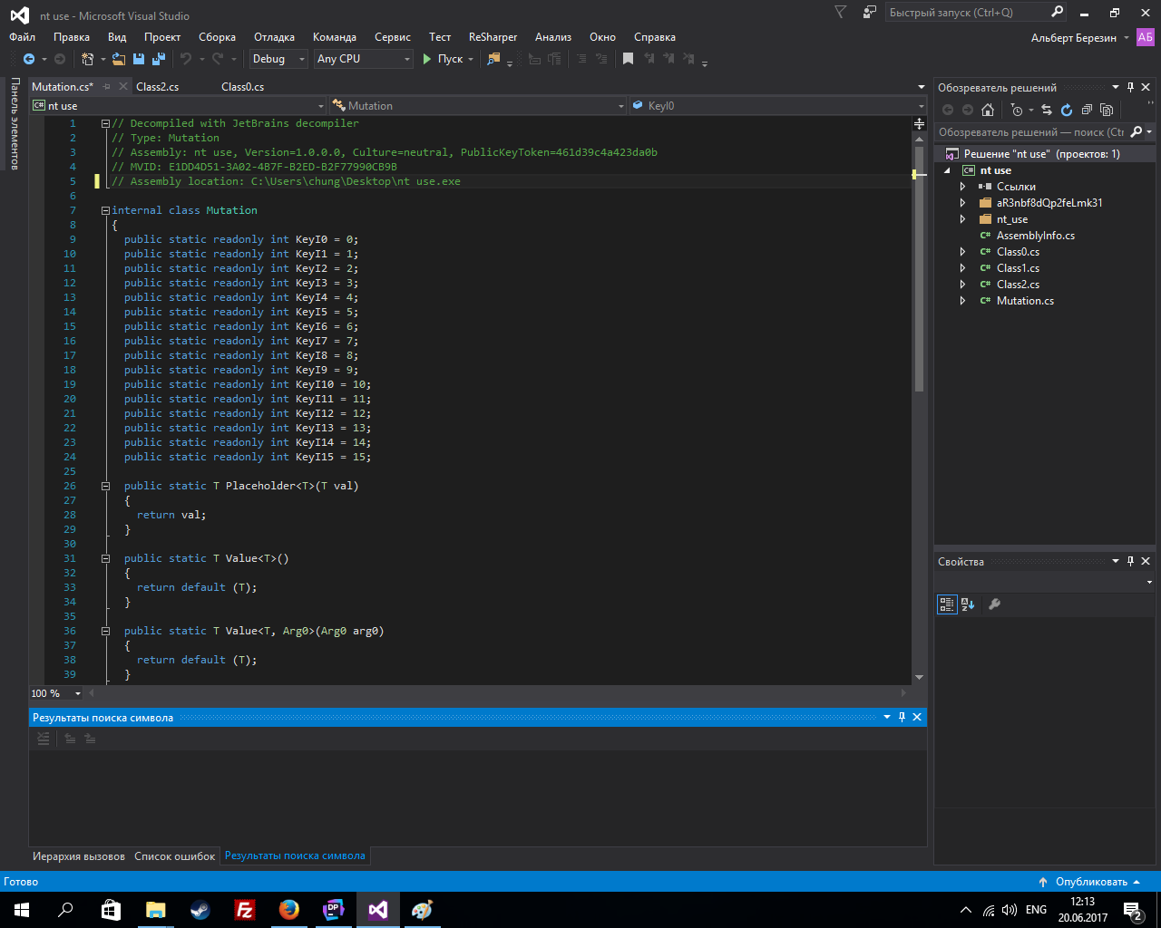
Task: Refresh the Solution Explorer tree
Action: [x=1067, y=110]
